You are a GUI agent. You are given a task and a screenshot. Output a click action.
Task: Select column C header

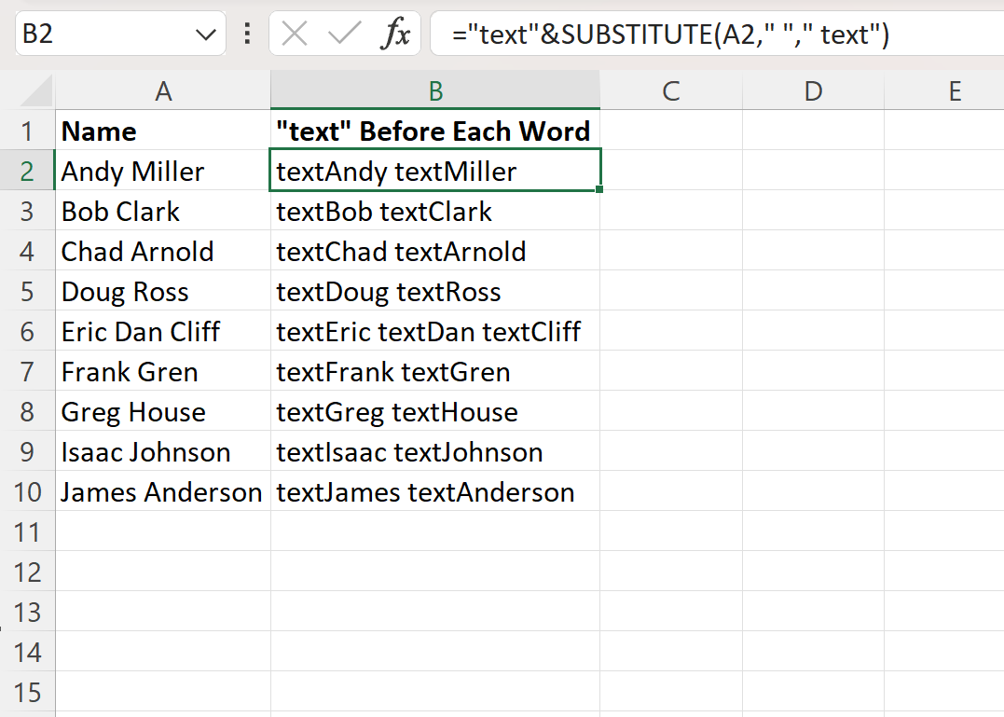[x=670, y=90]
